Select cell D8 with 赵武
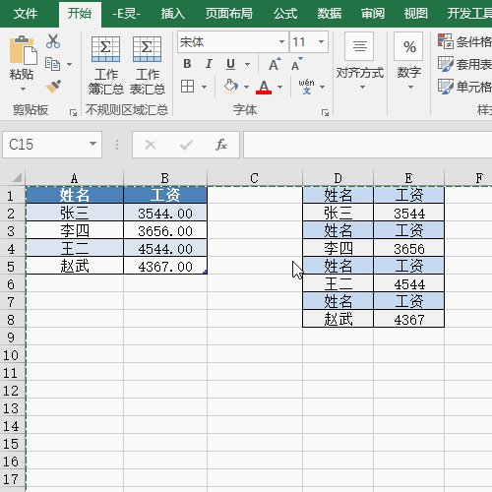 (338, 319)
